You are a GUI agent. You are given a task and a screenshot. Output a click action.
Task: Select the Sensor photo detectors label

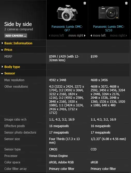[x=20, y=133]
